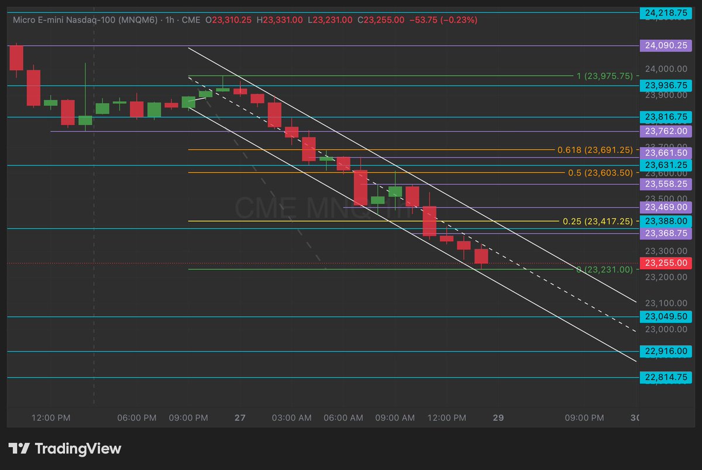
Task: Click the 09:00 AM time axis label
Action: tap(395, 418)
